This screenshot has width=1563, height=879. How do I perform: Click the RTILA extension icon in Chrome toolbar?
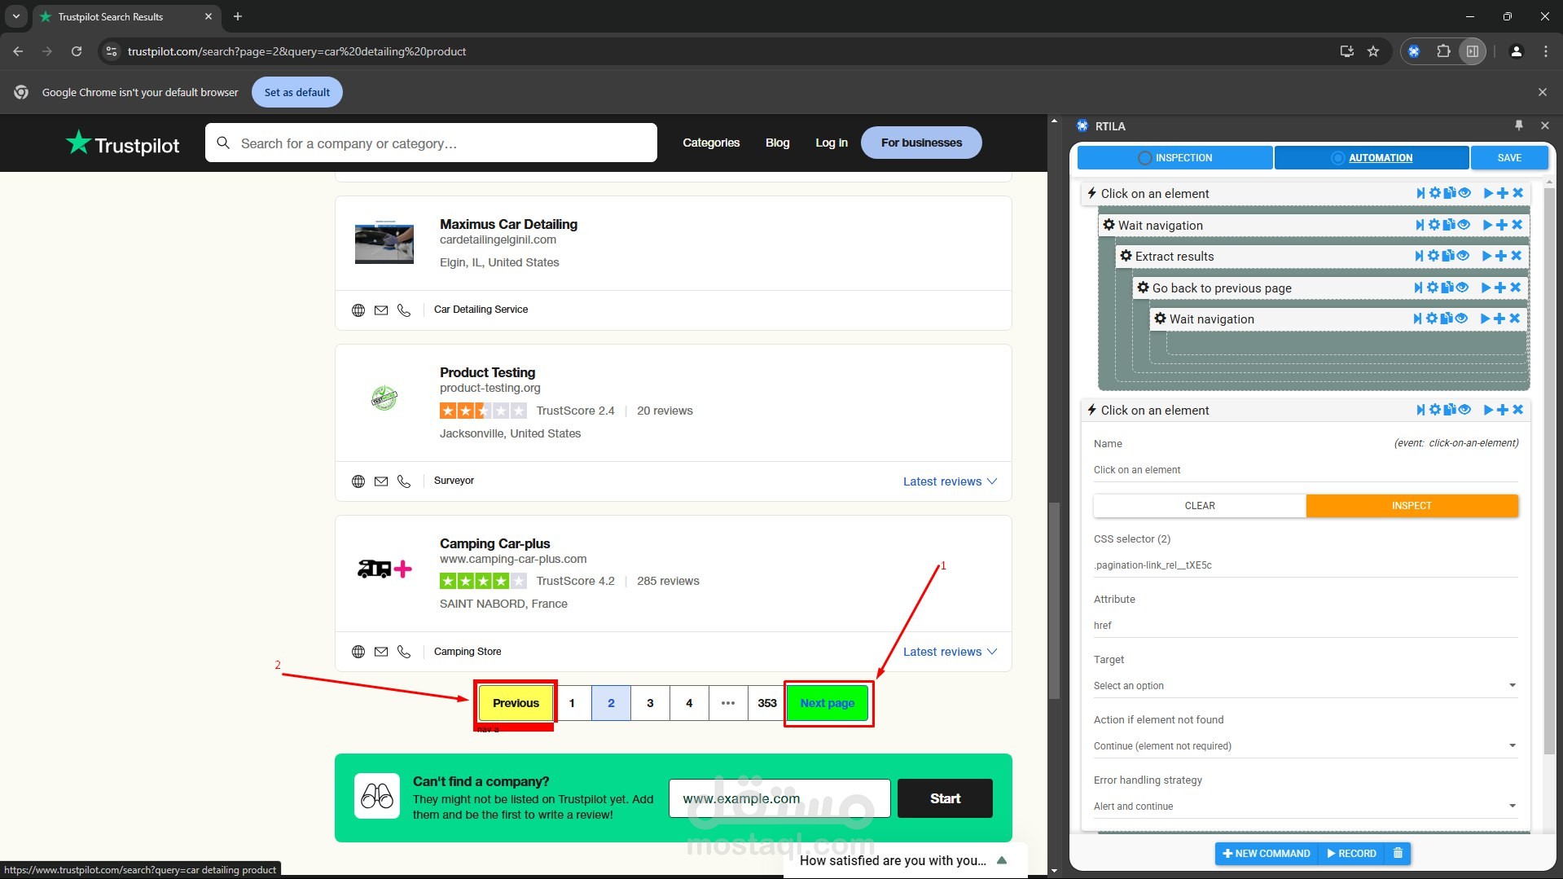pyautogui.click(x=1414, y=51)
